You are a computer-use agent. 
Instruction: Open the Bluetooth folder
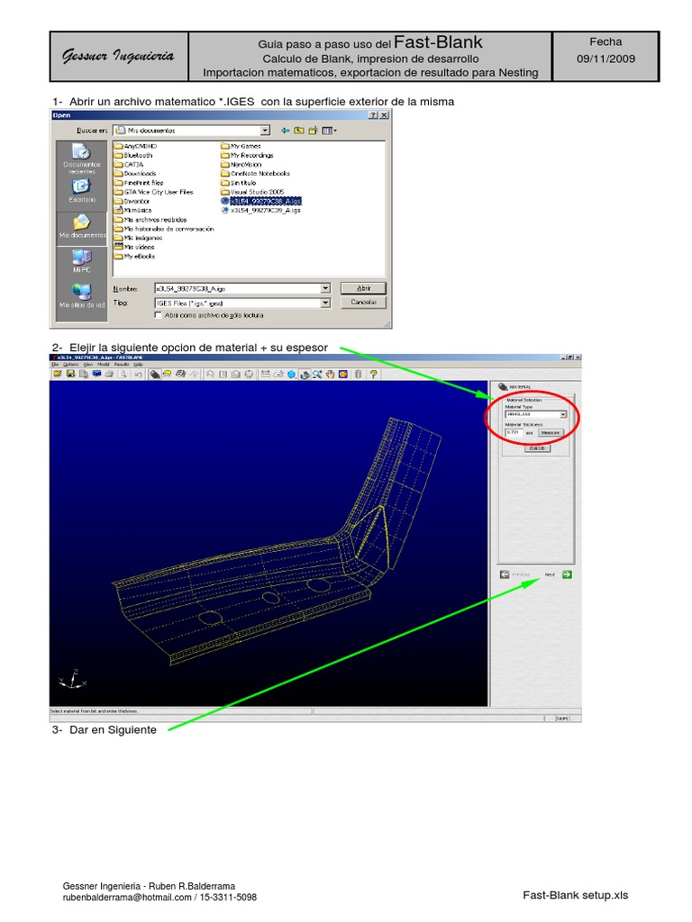point(133,155)
